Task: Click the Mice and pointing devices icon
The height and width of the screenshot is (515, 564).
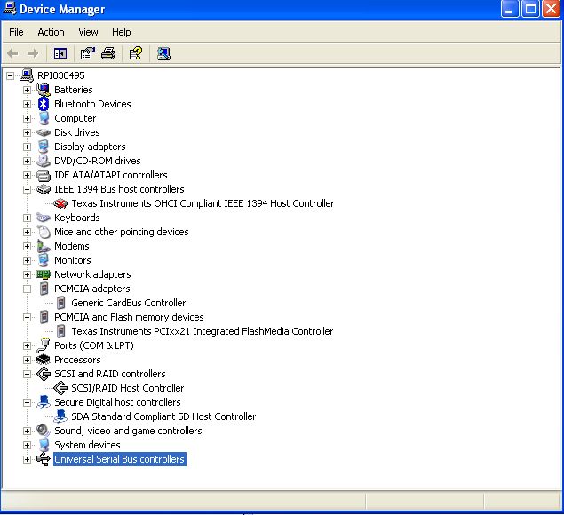Action: click(x=44, y=232)
